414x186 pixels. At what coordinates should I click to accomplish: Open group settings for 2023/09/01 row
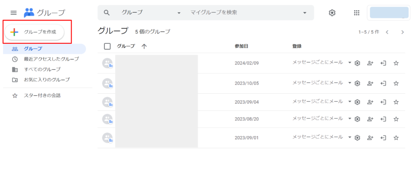(x=357, y=138)
